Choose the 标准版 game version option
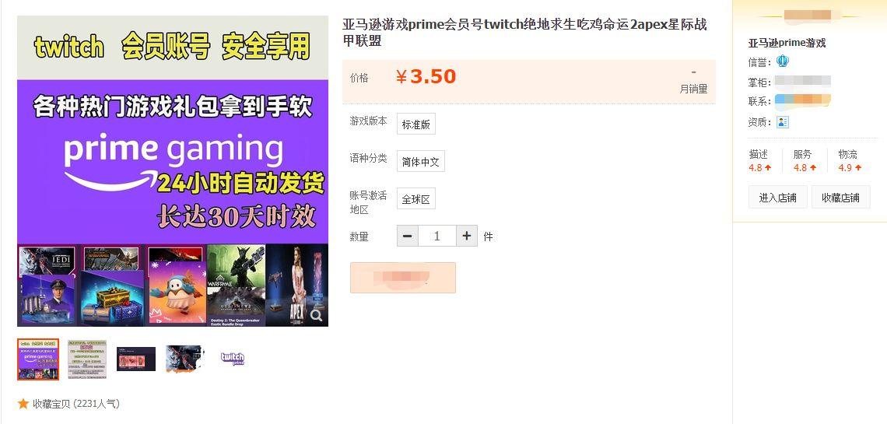The image size is (887, 424). point(415,124)
